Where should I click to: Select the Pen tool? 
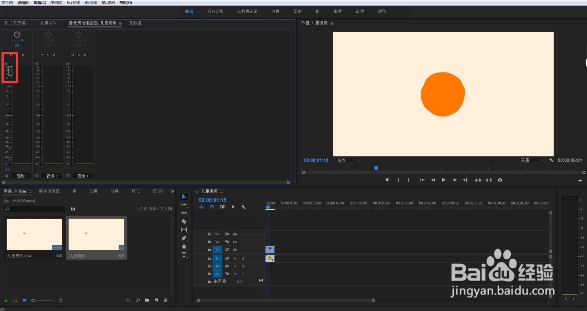[184, 238]
